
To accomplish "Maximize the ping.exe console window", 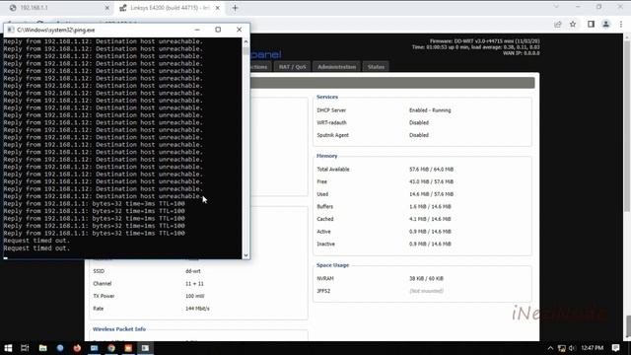I will coord(218,30).
